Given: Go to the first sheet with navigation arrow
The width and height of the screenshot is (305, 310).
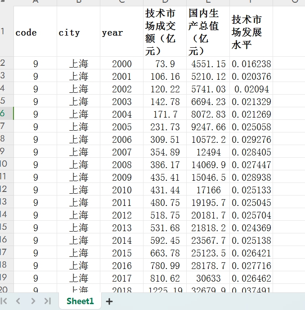Looking at the screenshot, I should (x=4, y=301).
